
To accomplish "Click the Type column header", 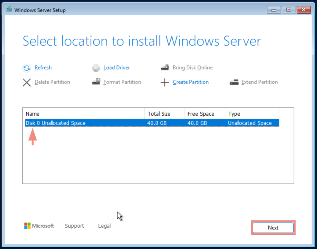I will pos(234,114).
